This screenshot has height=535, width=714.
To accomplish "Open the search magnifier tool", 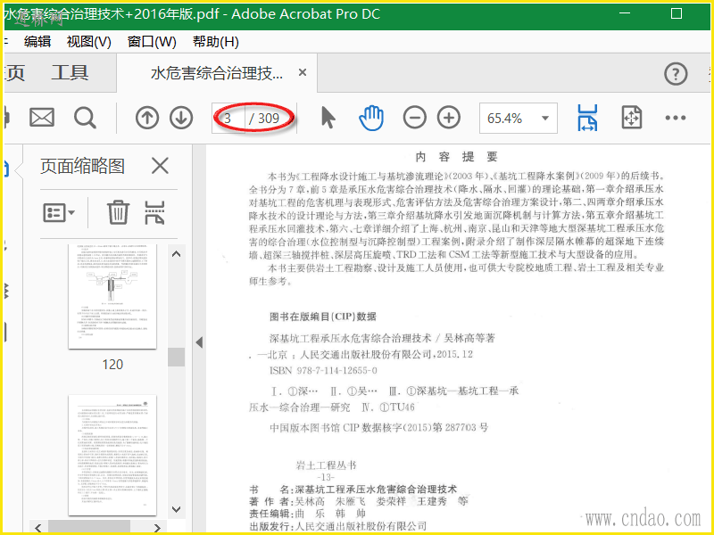I will (x=85, y=118).
